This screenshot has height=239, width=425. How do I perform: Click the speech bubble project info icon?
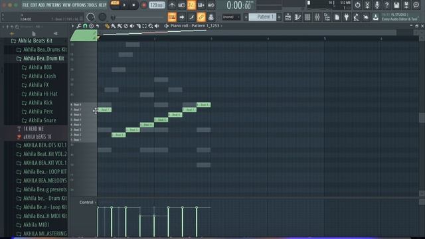416,5
